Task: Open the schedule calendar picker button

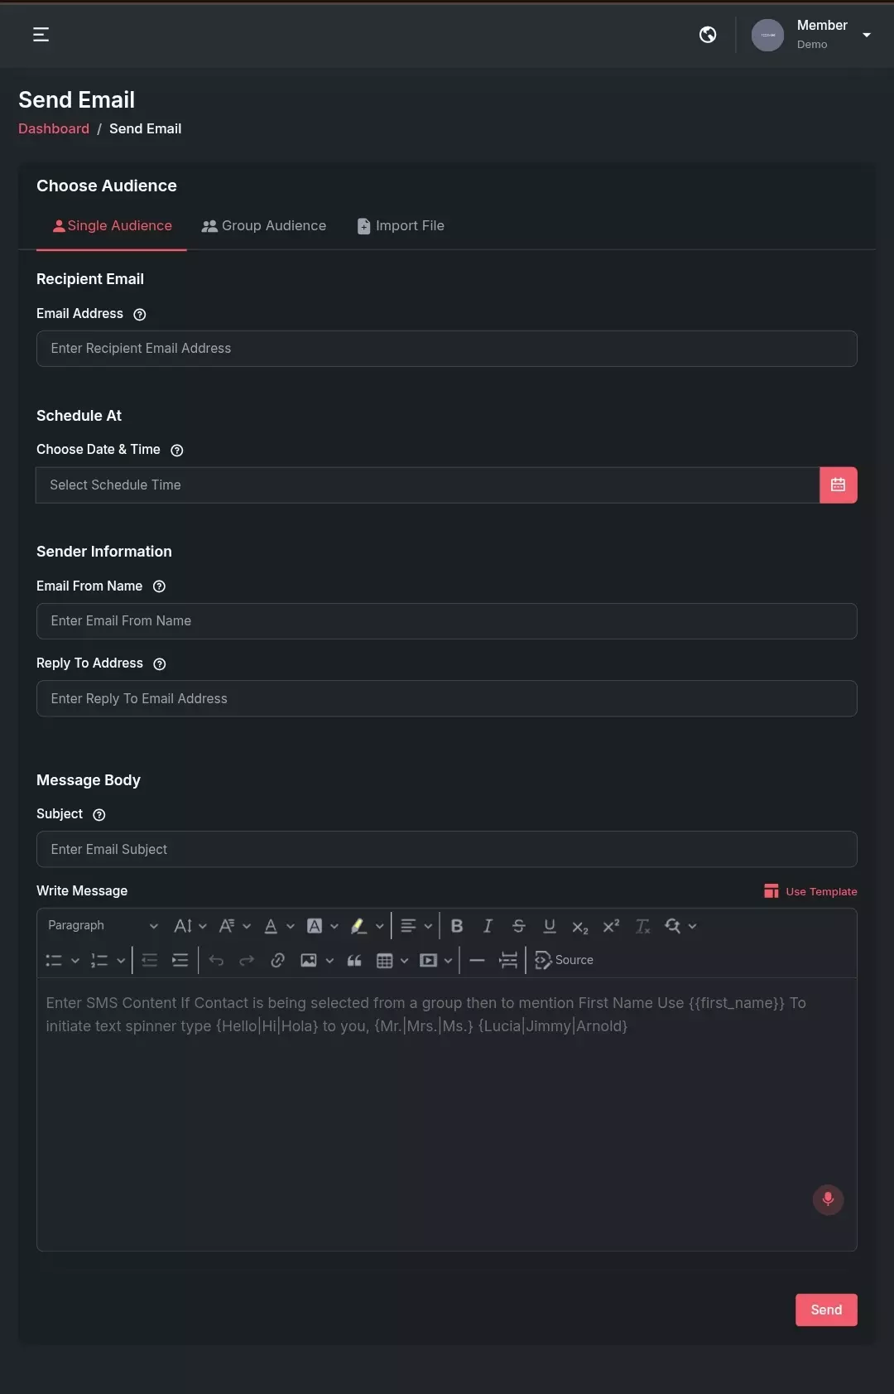Action: click(839, 485)
